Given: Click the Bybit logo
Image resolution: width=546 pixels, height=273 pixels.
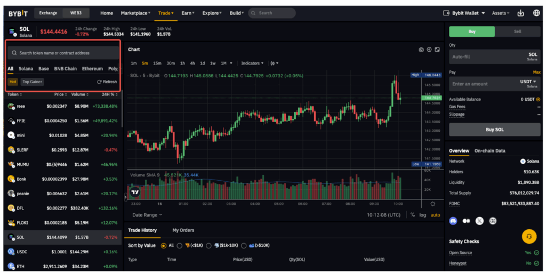Looking at the screenshot, I should click(x=18, y=13).
